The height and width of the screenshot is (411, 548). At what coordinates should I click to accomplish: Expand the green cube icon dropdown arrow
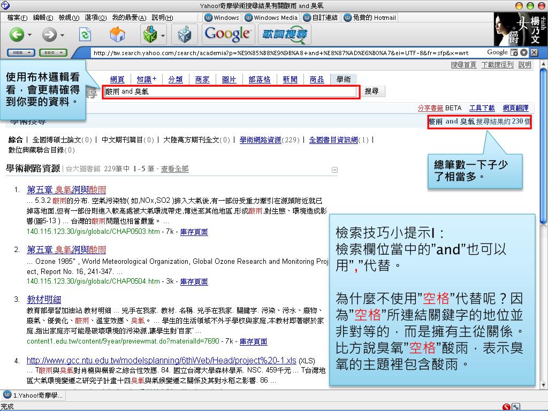point(163,35)
